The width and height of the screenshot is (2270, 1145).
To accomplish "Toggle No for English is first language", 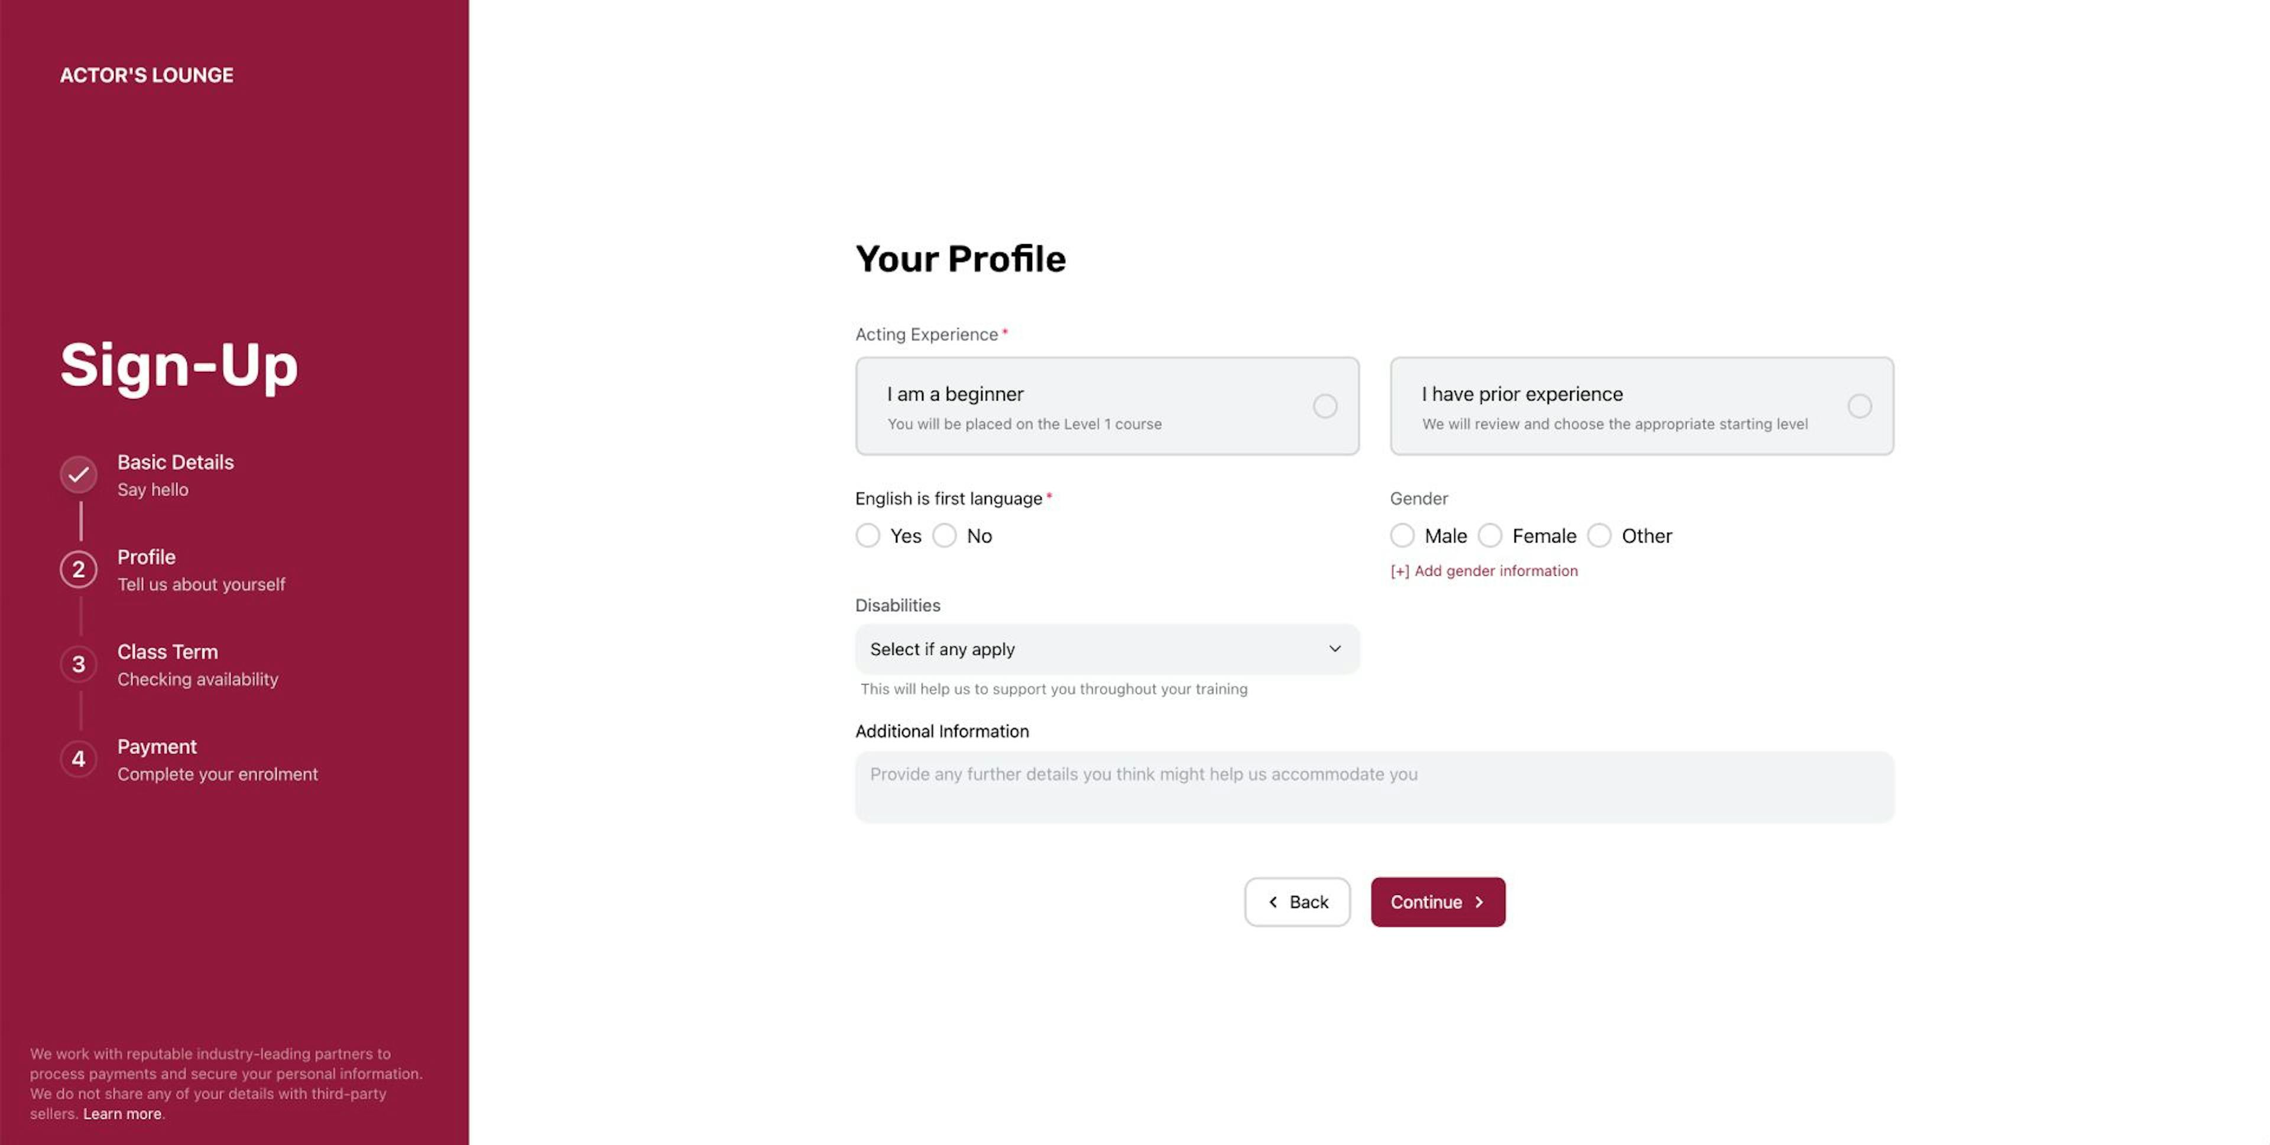I will [x=945, y=534].
